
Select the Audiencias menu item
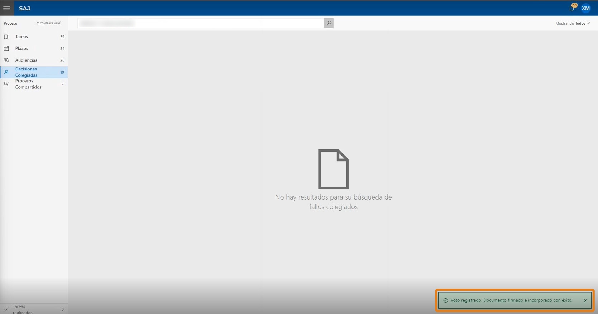click(x=34, y=60)
